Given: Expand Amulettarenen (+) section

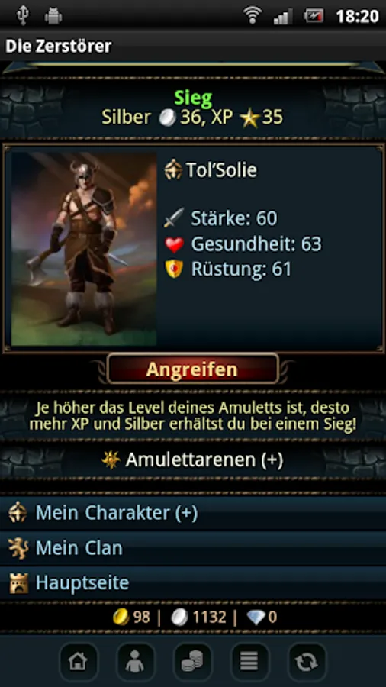Looking at the screenshot, I should coord(193,460).
